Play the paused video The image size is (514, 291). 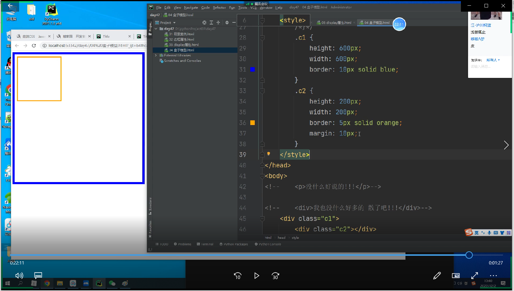pyautogui.click(x=257, y=276)
